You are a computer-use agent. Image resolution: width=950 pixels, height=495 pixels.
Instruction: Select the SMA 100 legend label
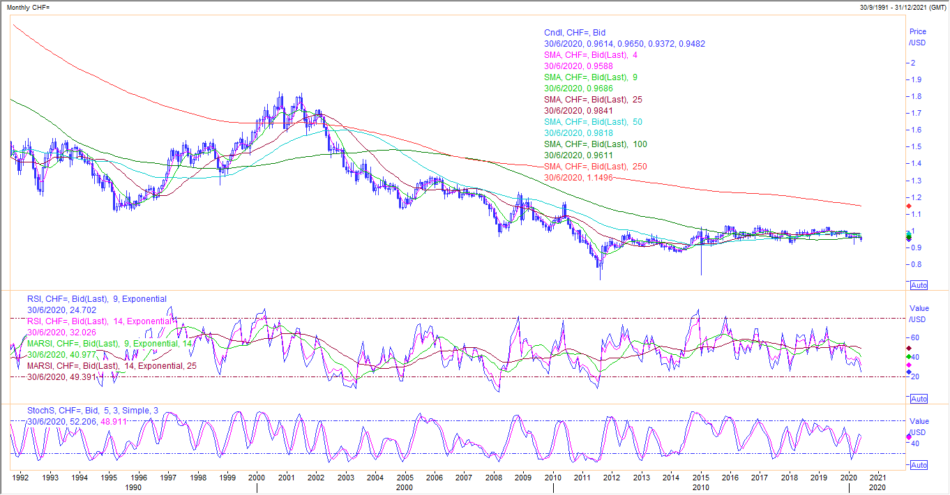coord(595,144)
